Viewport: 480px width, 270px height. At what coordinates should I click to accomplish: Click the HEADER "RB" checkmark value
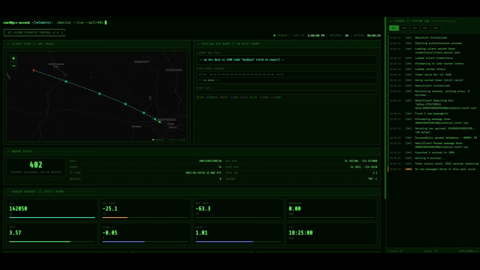pos(372,179)
